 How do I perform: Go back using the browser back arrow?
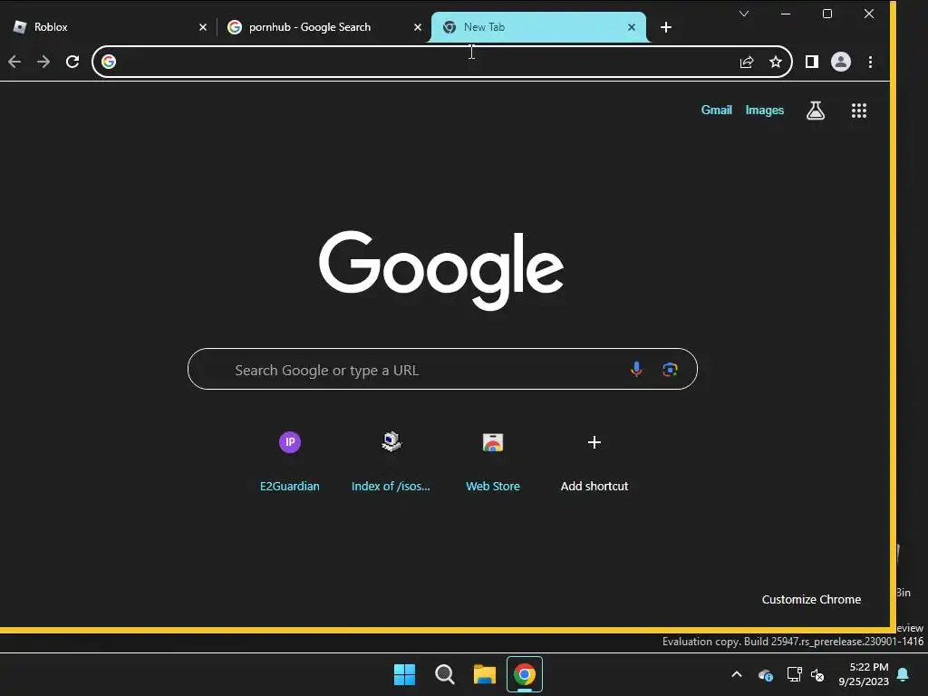tap(14, 62)
